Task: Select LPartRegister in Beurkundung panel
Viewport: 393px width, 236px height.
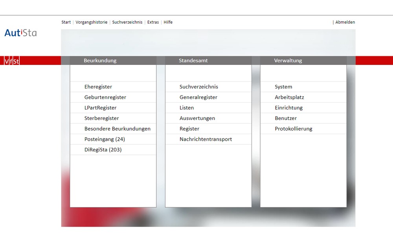Action: pos(100,108)
